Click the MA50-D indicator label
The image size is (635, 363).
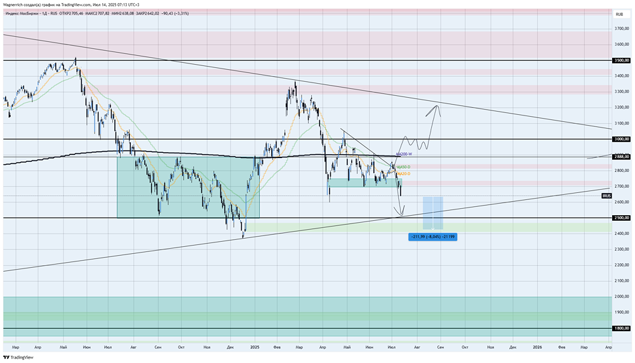click(403, 167)
